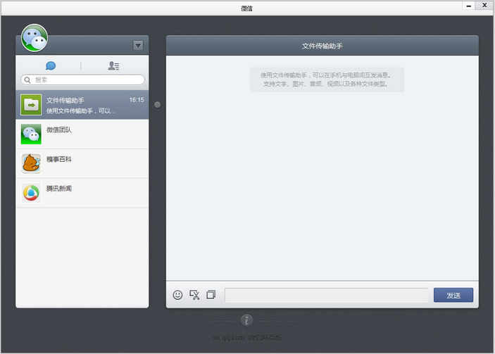The image size is (495, 354).
Task: Open the 腾讯新闻 conversation
Action: 82,193
